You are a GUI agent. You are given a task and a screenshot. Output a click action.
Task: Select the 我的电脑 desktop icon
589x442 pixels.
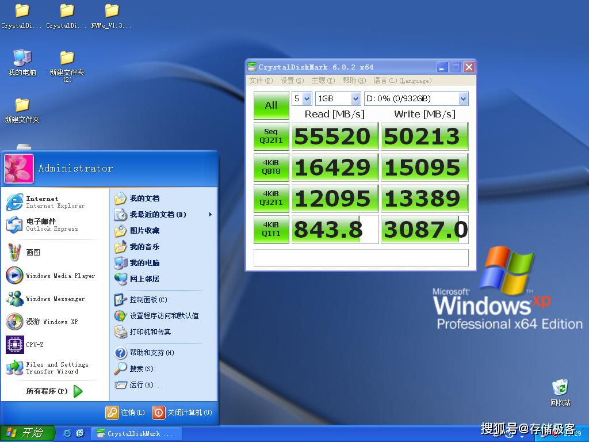pos(22,62)
